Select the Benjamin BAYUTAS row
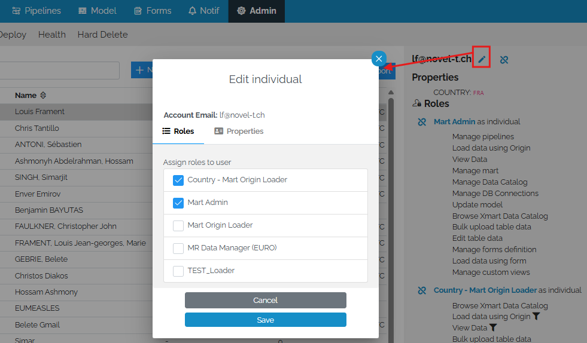This screenshot has width=587, height=343. (x=77, y=210)
